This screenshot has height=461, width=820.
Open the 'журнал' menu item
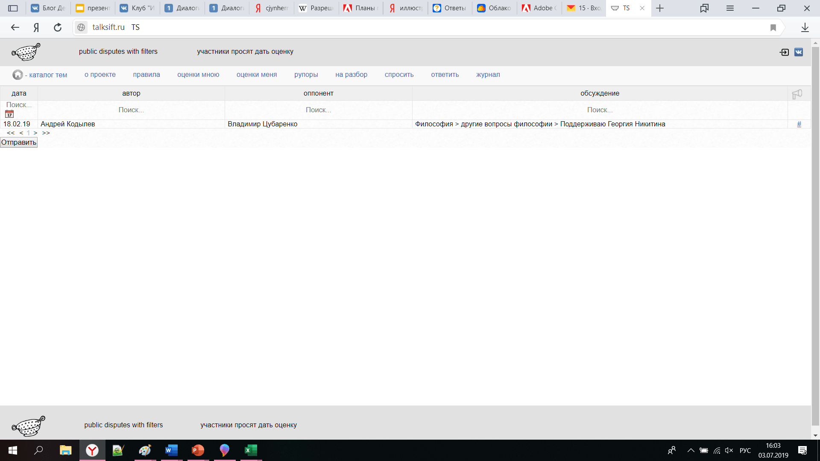[488, 75]
